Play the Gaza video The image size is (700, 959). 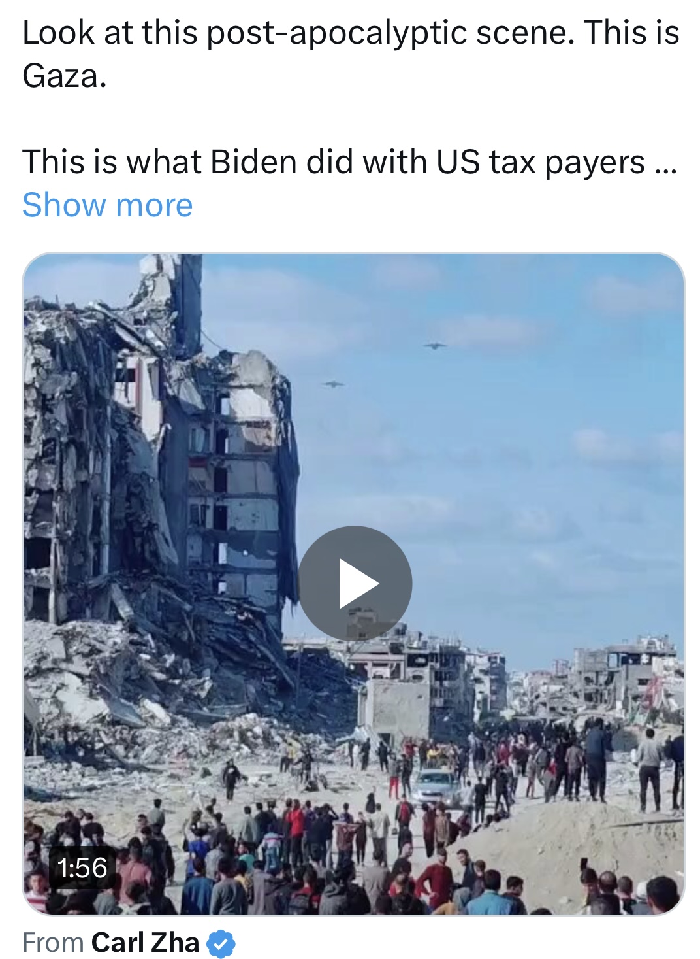coord(355,582)
